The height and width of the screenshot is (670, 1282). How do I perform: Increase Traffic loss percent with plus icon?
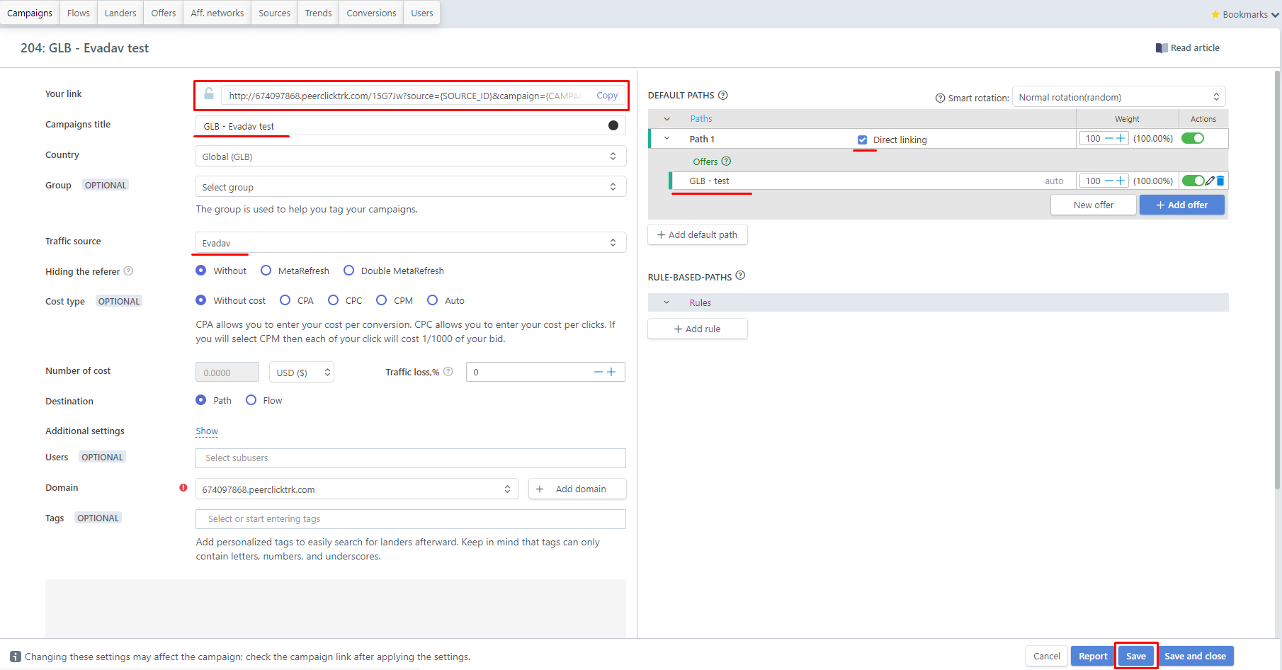[611, 372]
